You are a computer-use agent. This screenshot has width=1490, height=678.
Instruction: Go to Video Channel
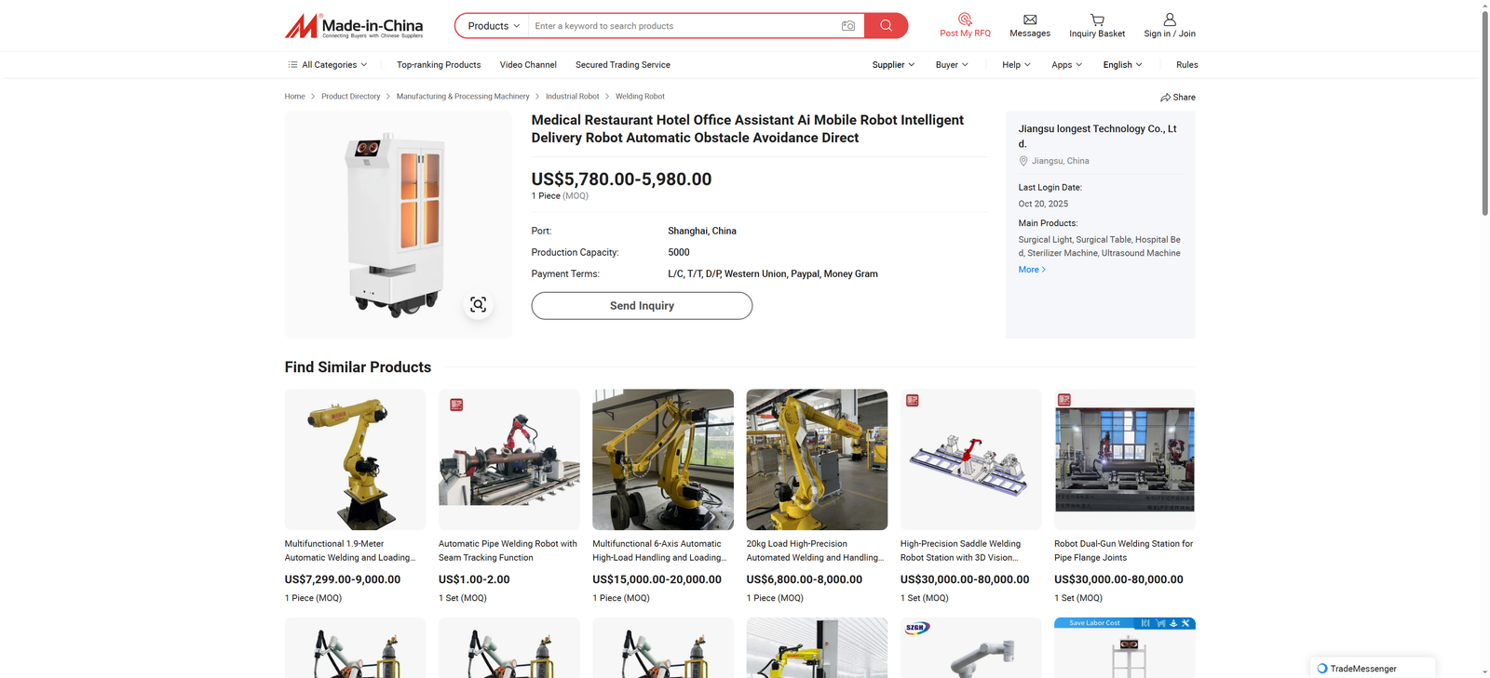(528, 65)
